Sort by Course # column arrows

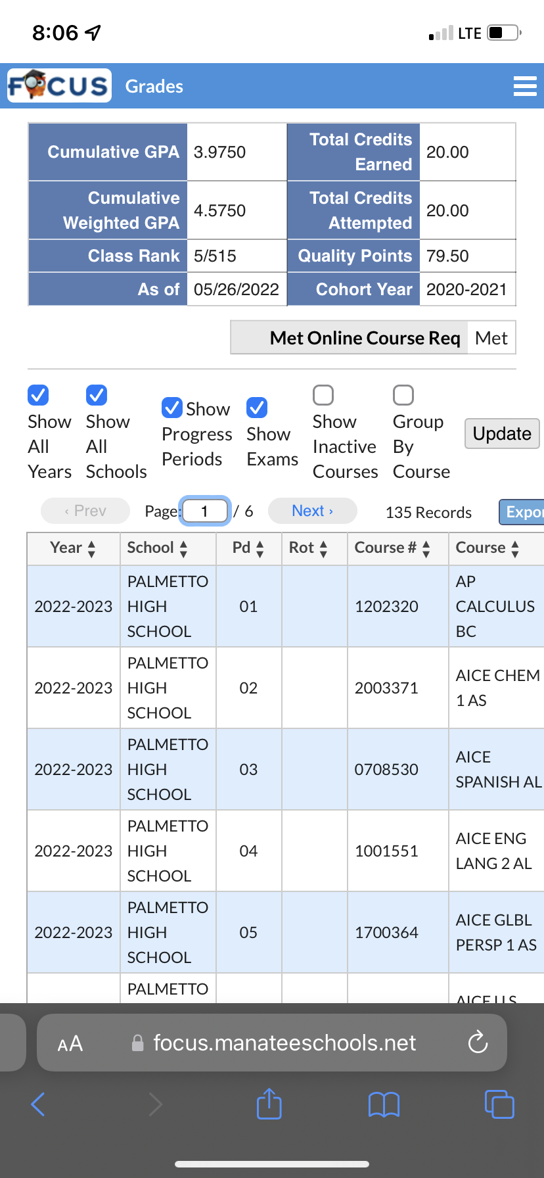(426, 549)
